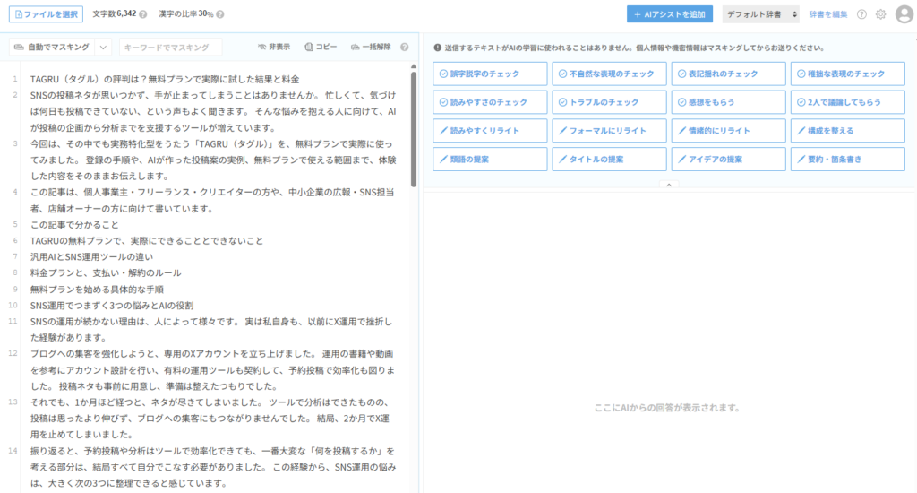
Task: Click the 漢字の比率 30% indicator
Action: tap(186, 14)
